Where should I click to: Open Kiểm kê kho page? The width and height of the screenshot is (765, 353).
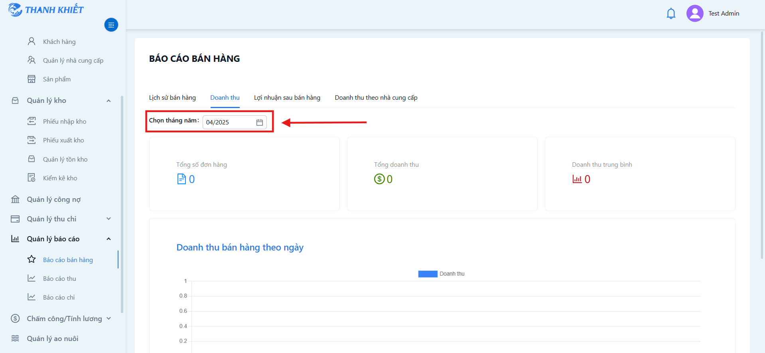(60, 178)
